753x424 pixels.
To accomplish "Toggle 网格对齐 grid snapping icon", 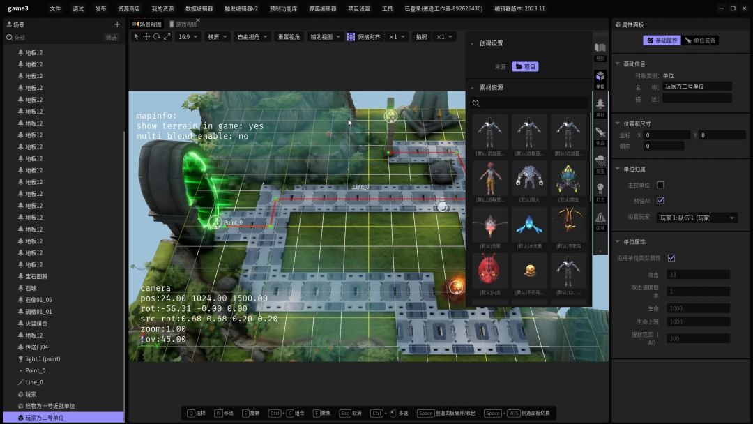I will (x=351, y=37).
